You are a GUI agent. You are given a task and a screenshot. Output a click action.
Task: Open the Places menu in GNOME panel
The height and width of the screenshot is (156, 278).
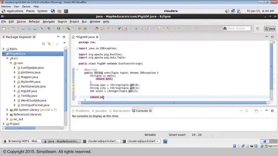pyautogui.click(x=30, y=11)
